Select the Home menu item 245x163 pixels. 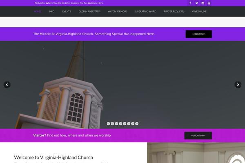point(38,11)
